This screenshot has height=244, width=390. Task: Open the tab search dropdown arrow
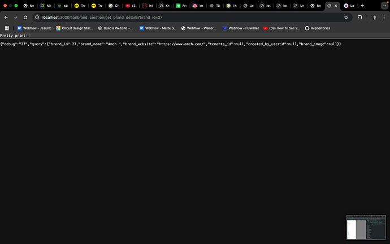pos(384,6)
